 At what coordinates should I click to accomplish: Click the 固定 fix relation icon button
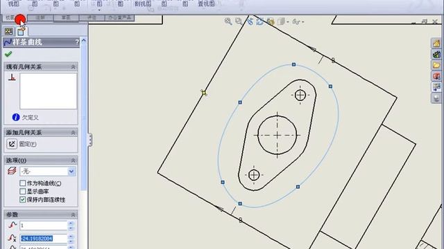12,144
